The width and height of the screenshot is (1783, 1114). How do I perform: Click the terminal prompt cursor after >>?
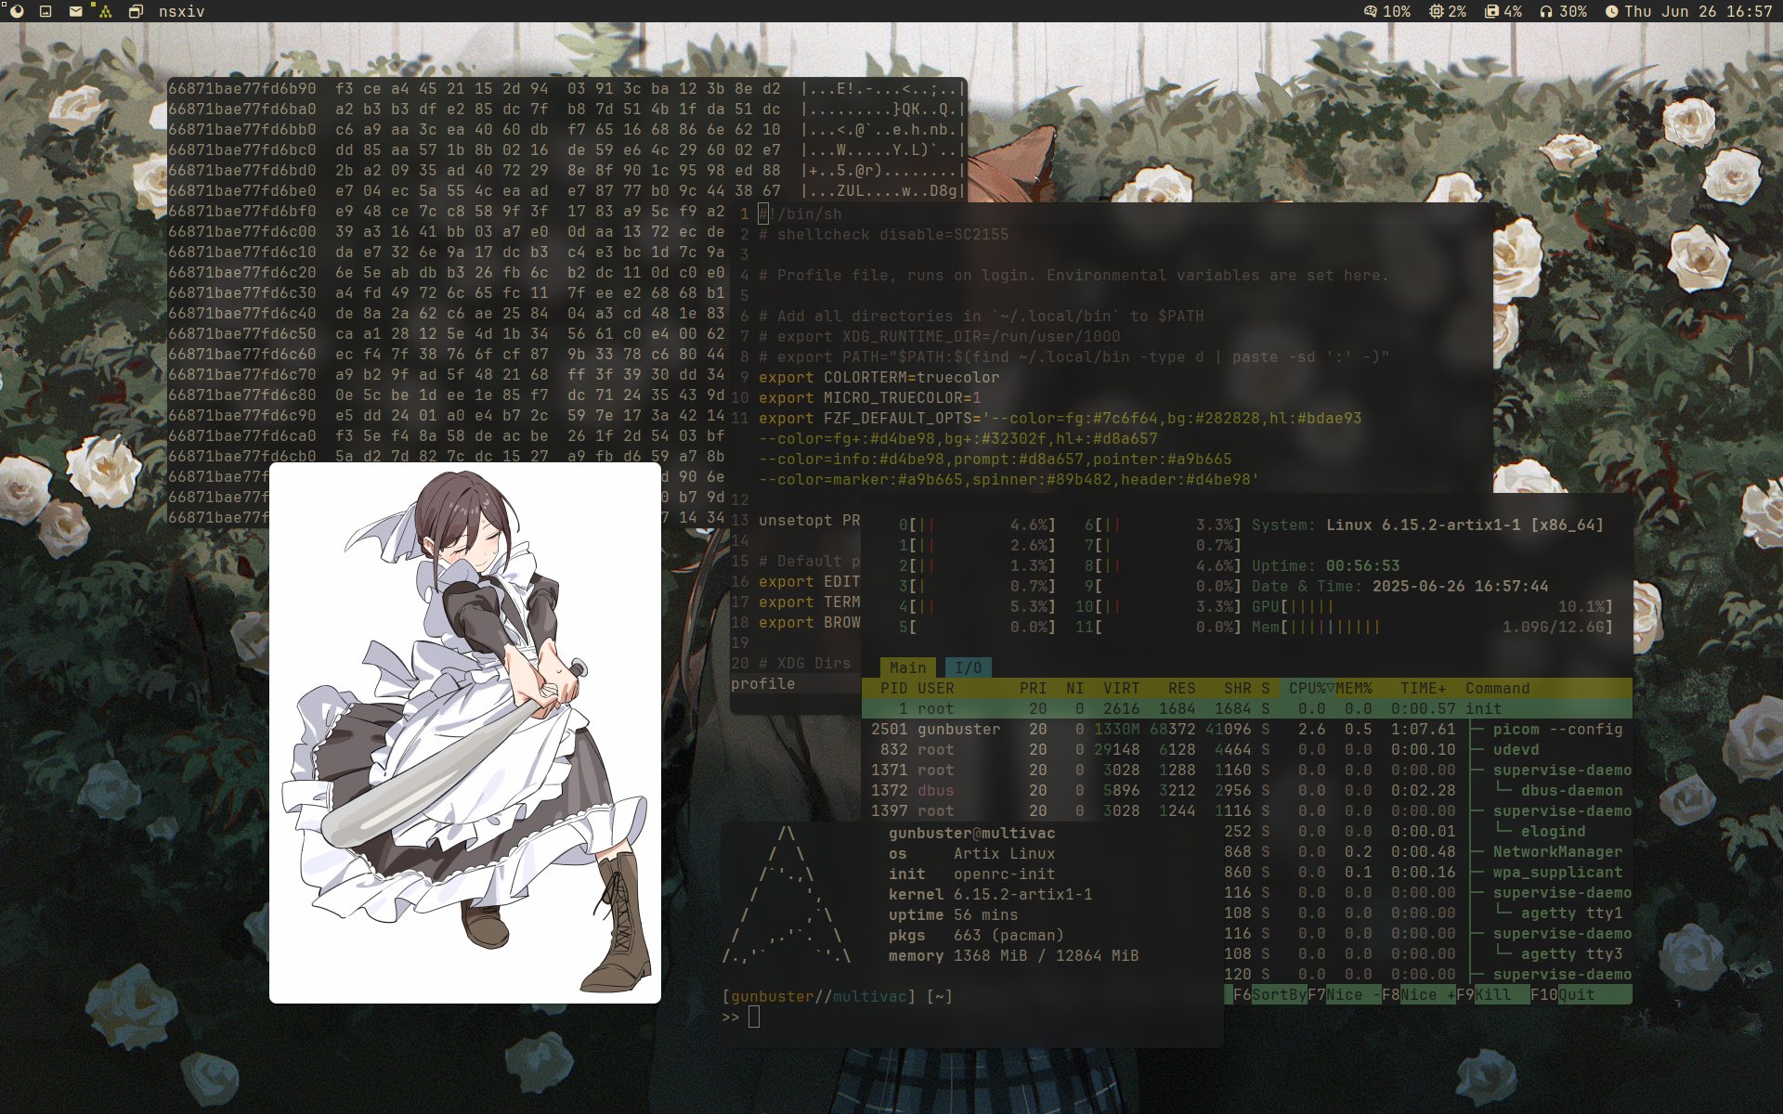(754, 1017)
